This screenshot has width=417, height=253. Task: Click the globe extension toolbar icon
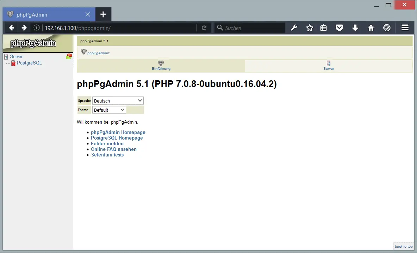pyautogui.click(x=387, y=28)
